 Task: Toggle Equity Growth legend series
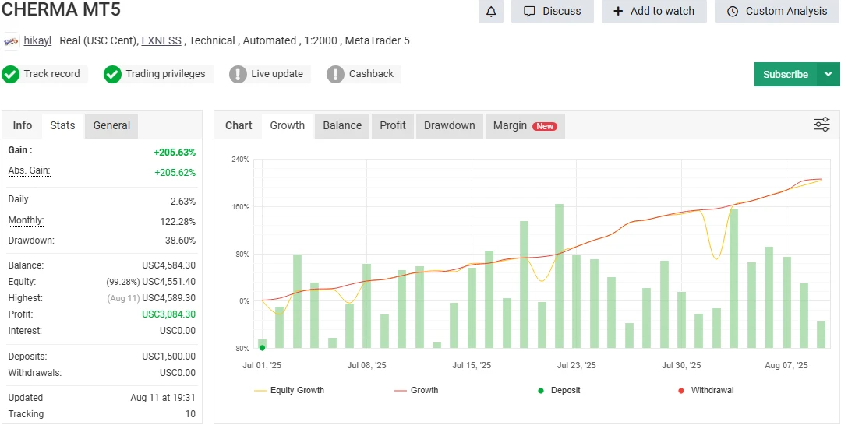[x=289, y=390]
